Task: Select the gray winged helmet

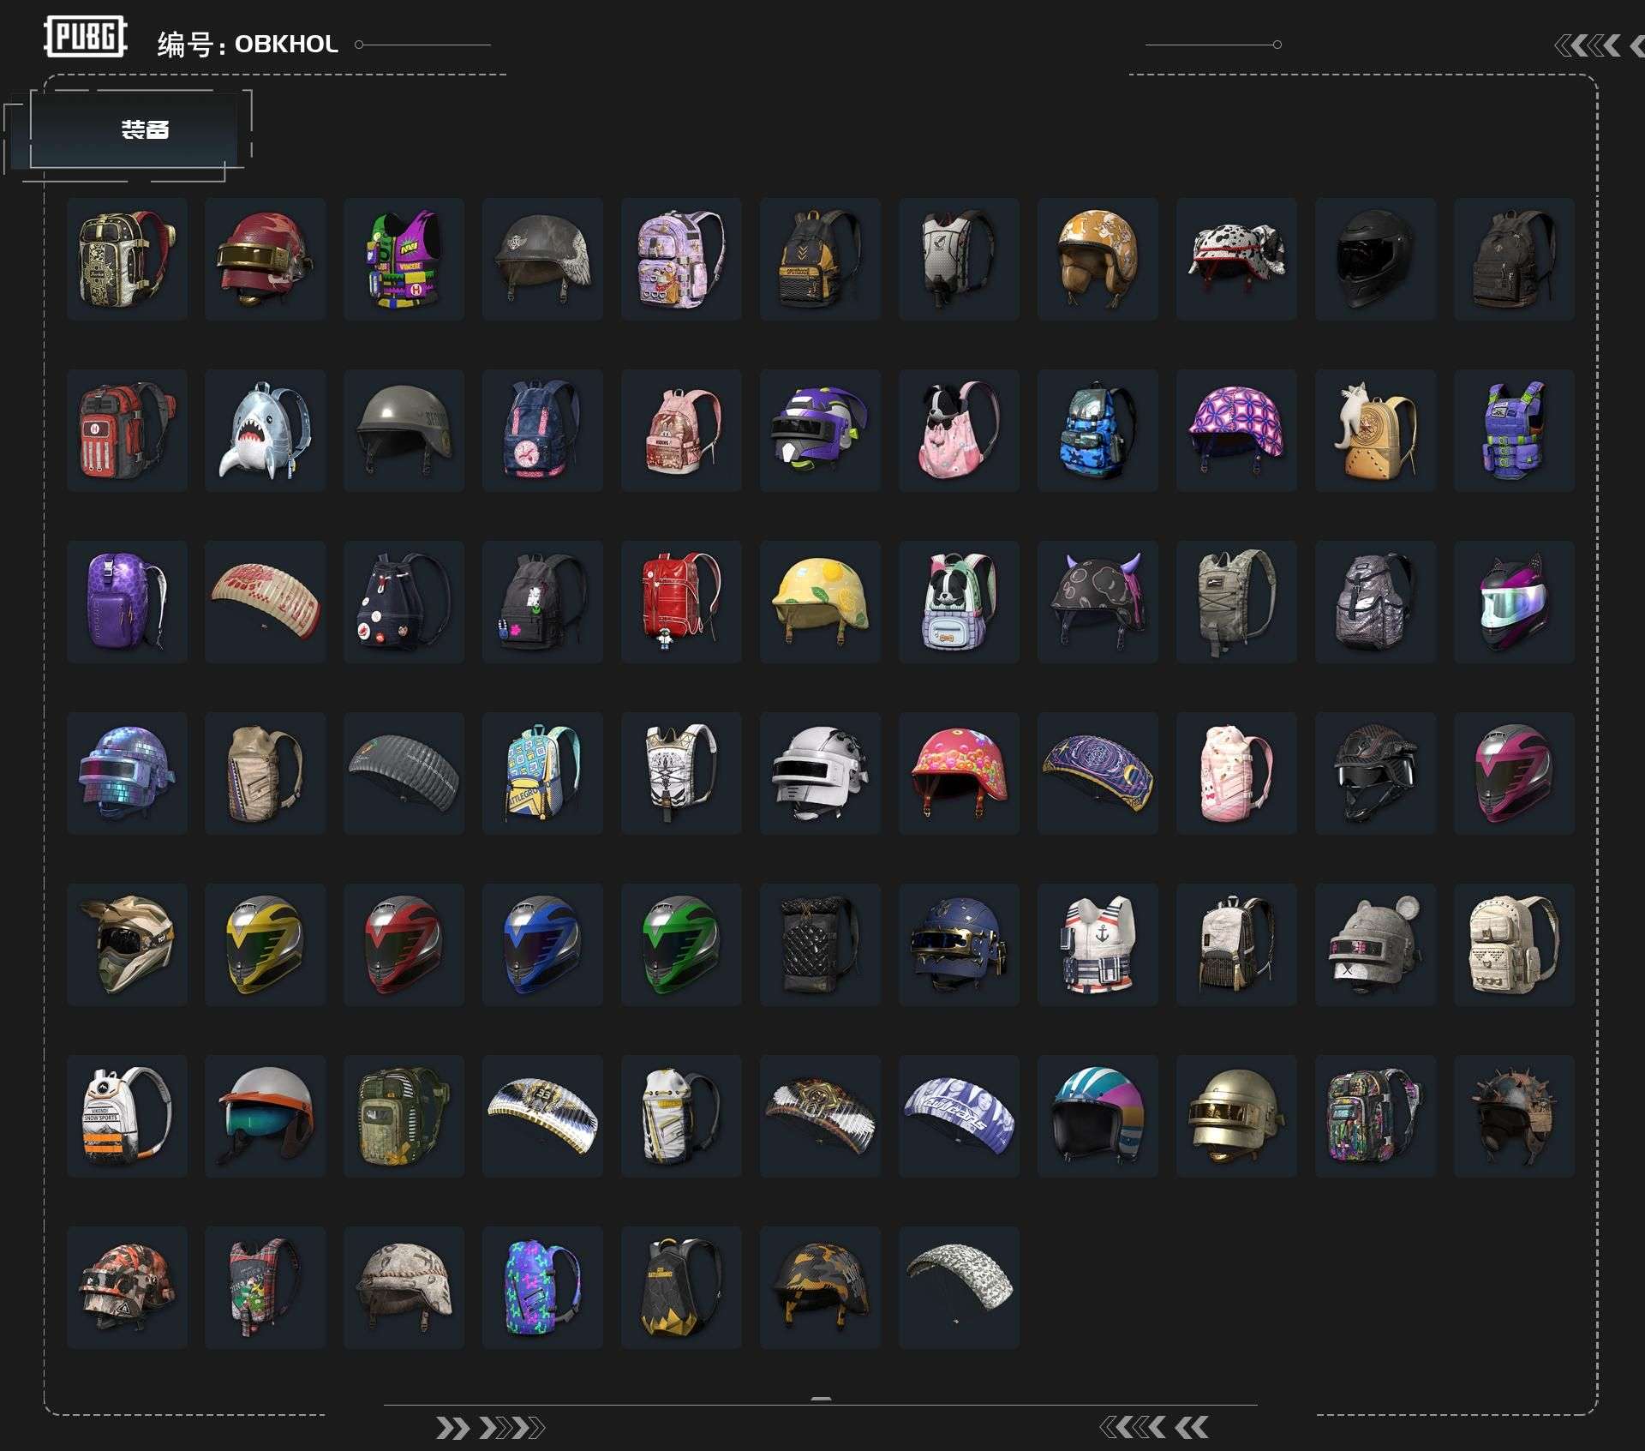Action: (543, 259)
